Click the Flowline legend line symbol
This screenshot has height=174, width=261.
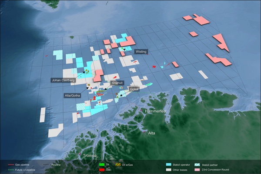(47, 165)
